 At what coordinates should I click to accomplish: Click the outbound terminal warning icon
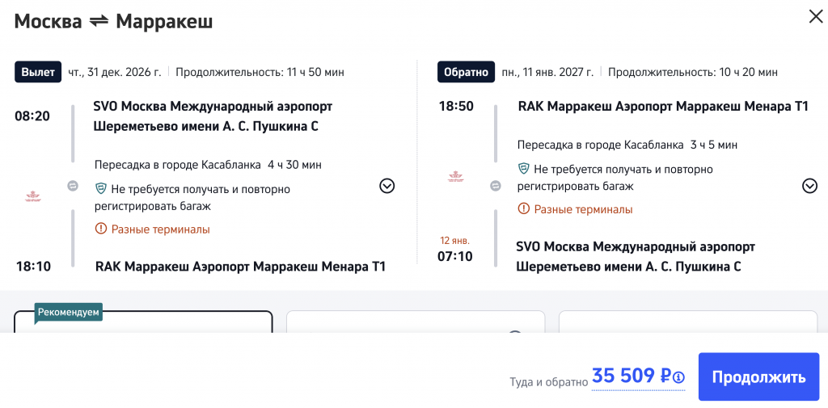101,229
